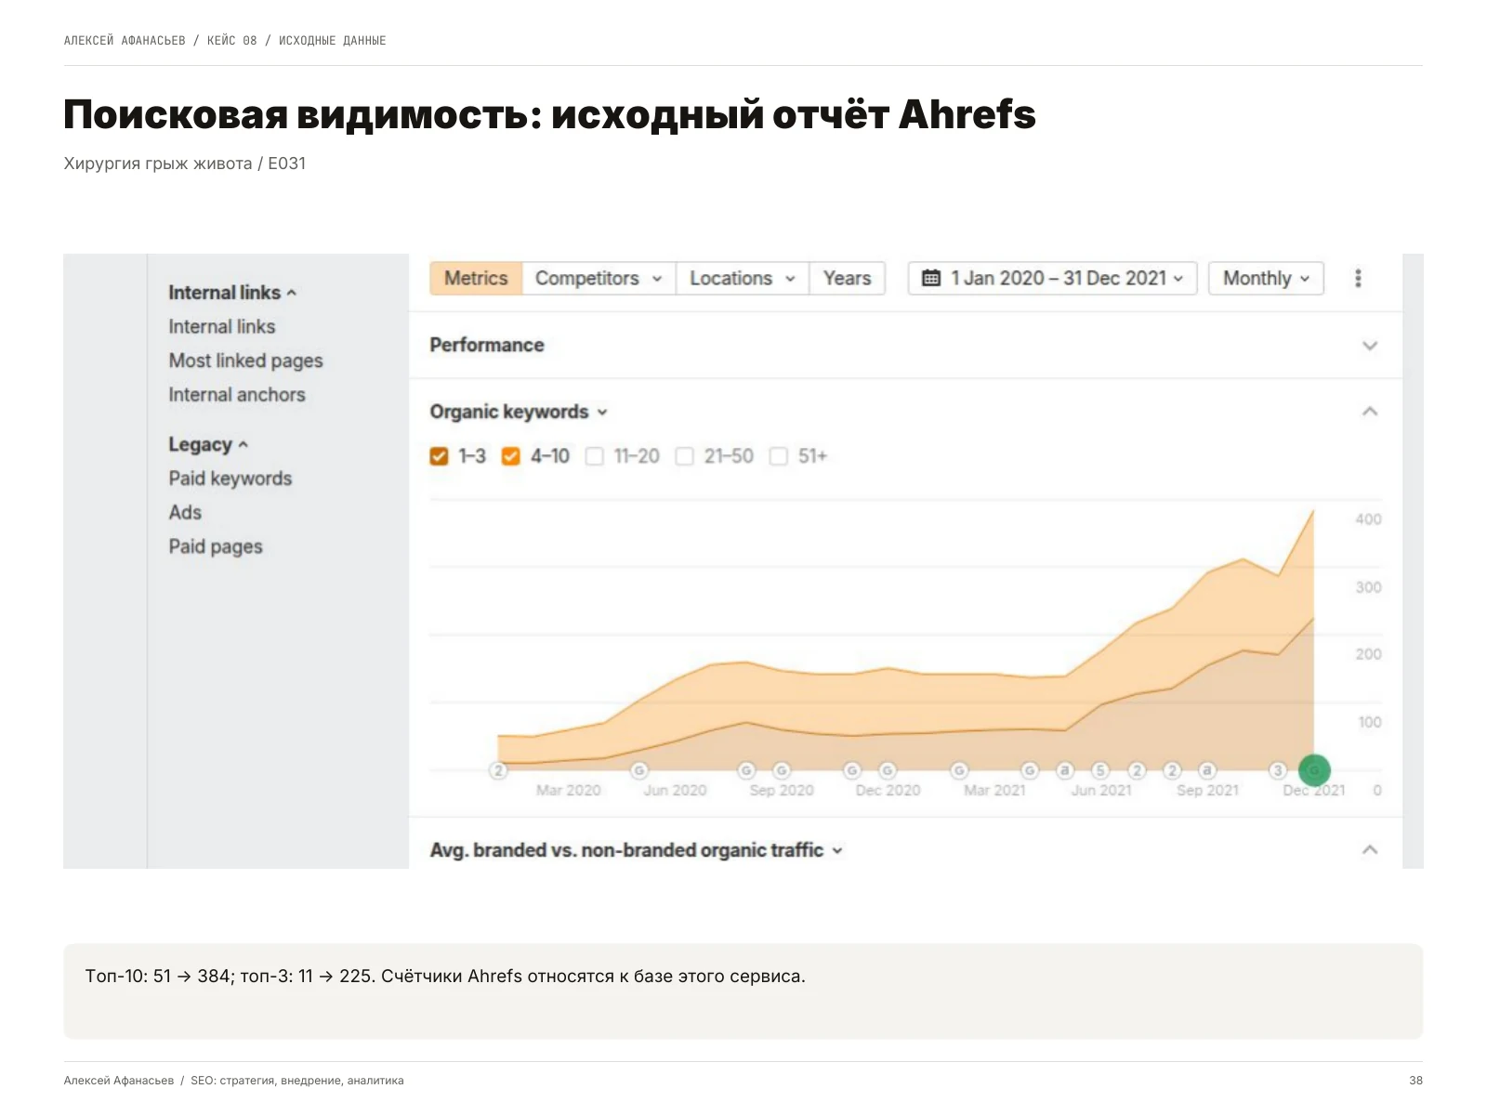Enable the 11–20 positions checkbox
The width and height of the screenshot is (1487, 1115).
595,456
